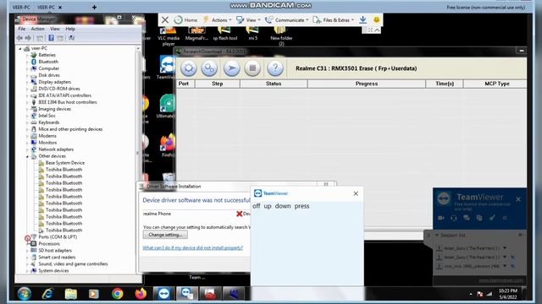
Task: Open the TeamViewer Communicate dropdown
Action: (286, 20)
